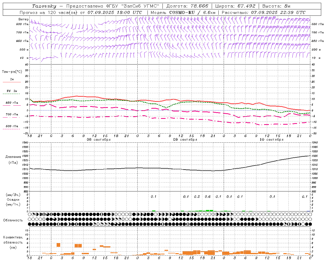325x260 pixels.
Task: Click "500 гПа" entry in temperature legend
Action: coord(12,126)
